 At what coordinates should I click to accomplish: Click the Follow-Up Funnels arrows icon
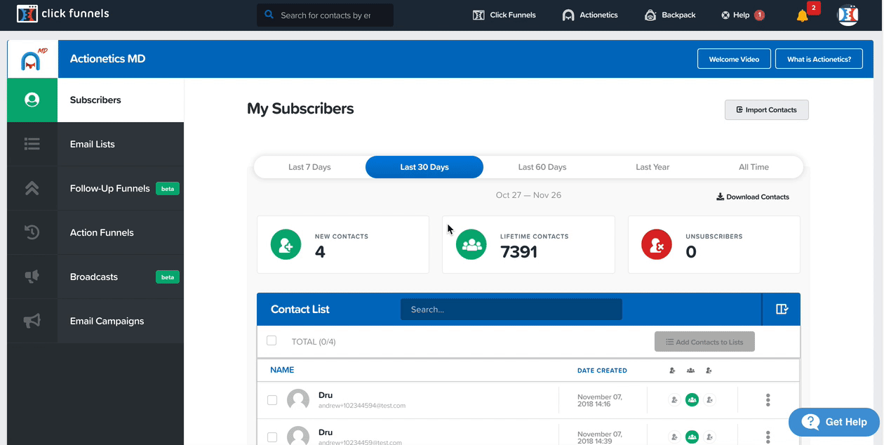tap(32, 188)
